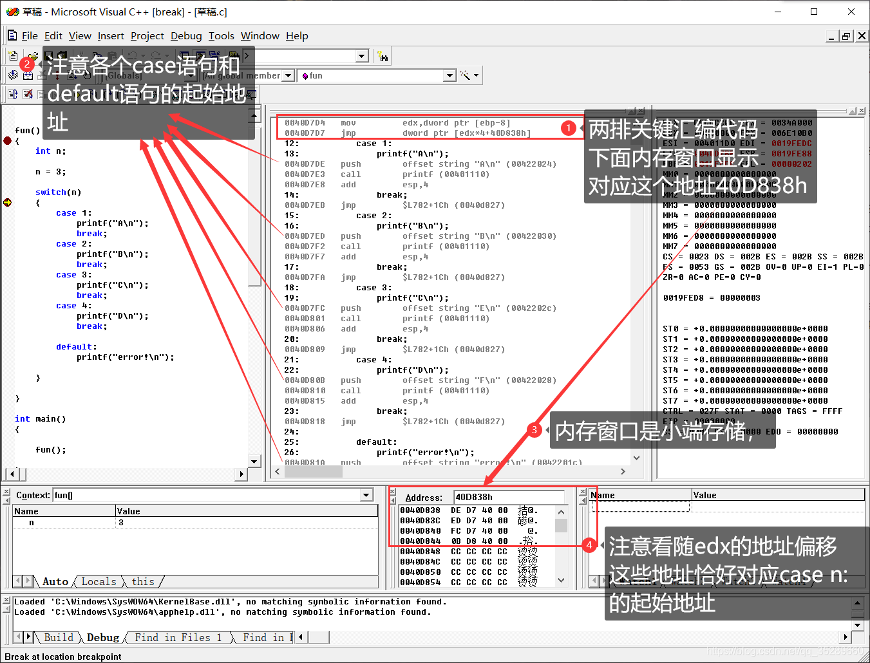Image resolution: width=870 pixels, height=663 pixels.
Task: Minimize the MDI child document window
Action: click(832, 36)
